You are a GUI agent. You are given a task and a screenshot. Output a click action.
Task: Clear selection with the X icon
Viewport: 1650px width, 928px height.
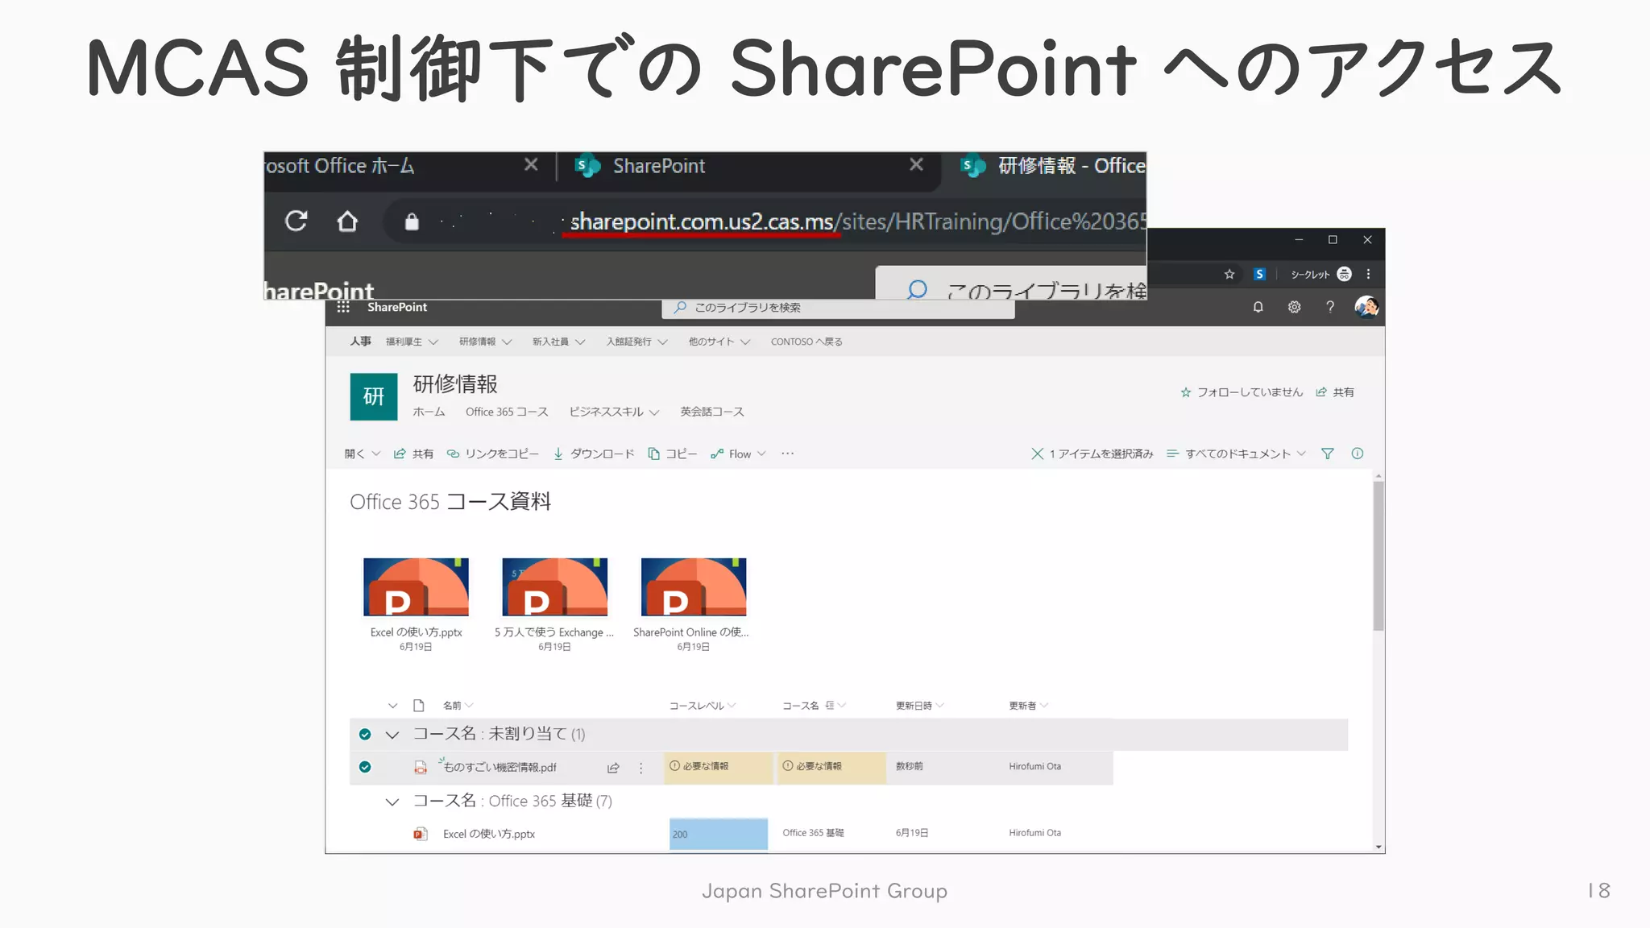tap(1038, 454)
